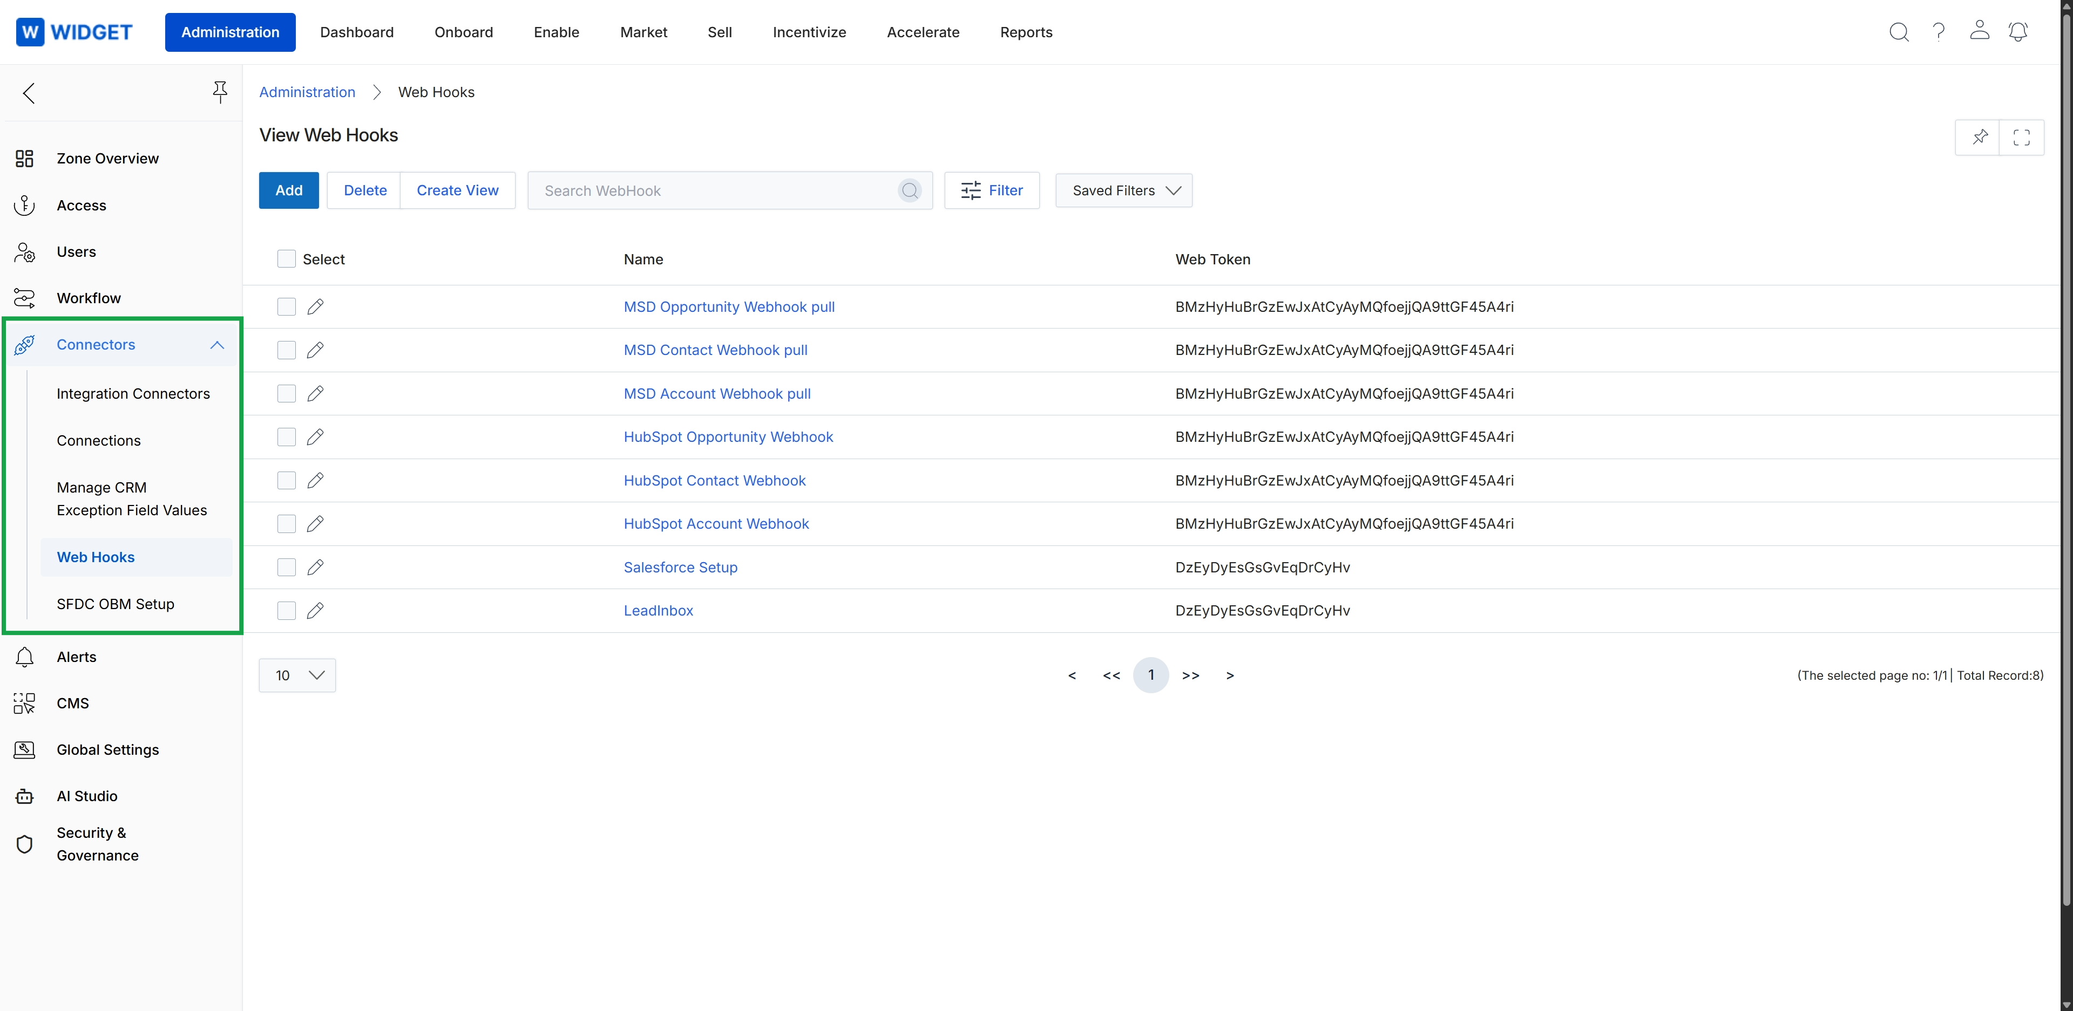Click the Alerts bell icon in sidebar
The height and width of the screenshot is (1011, 2073).
(x=24, y=657)
